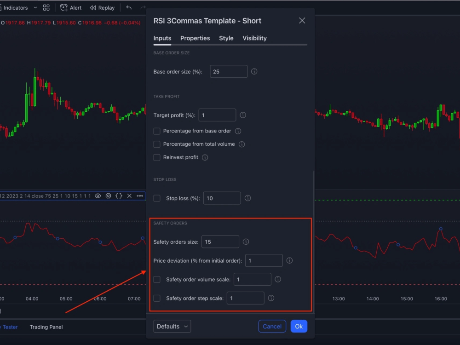Edit the Safety orders size field
Viewport: 460px width, 345px height.
(x=220, y=242)
